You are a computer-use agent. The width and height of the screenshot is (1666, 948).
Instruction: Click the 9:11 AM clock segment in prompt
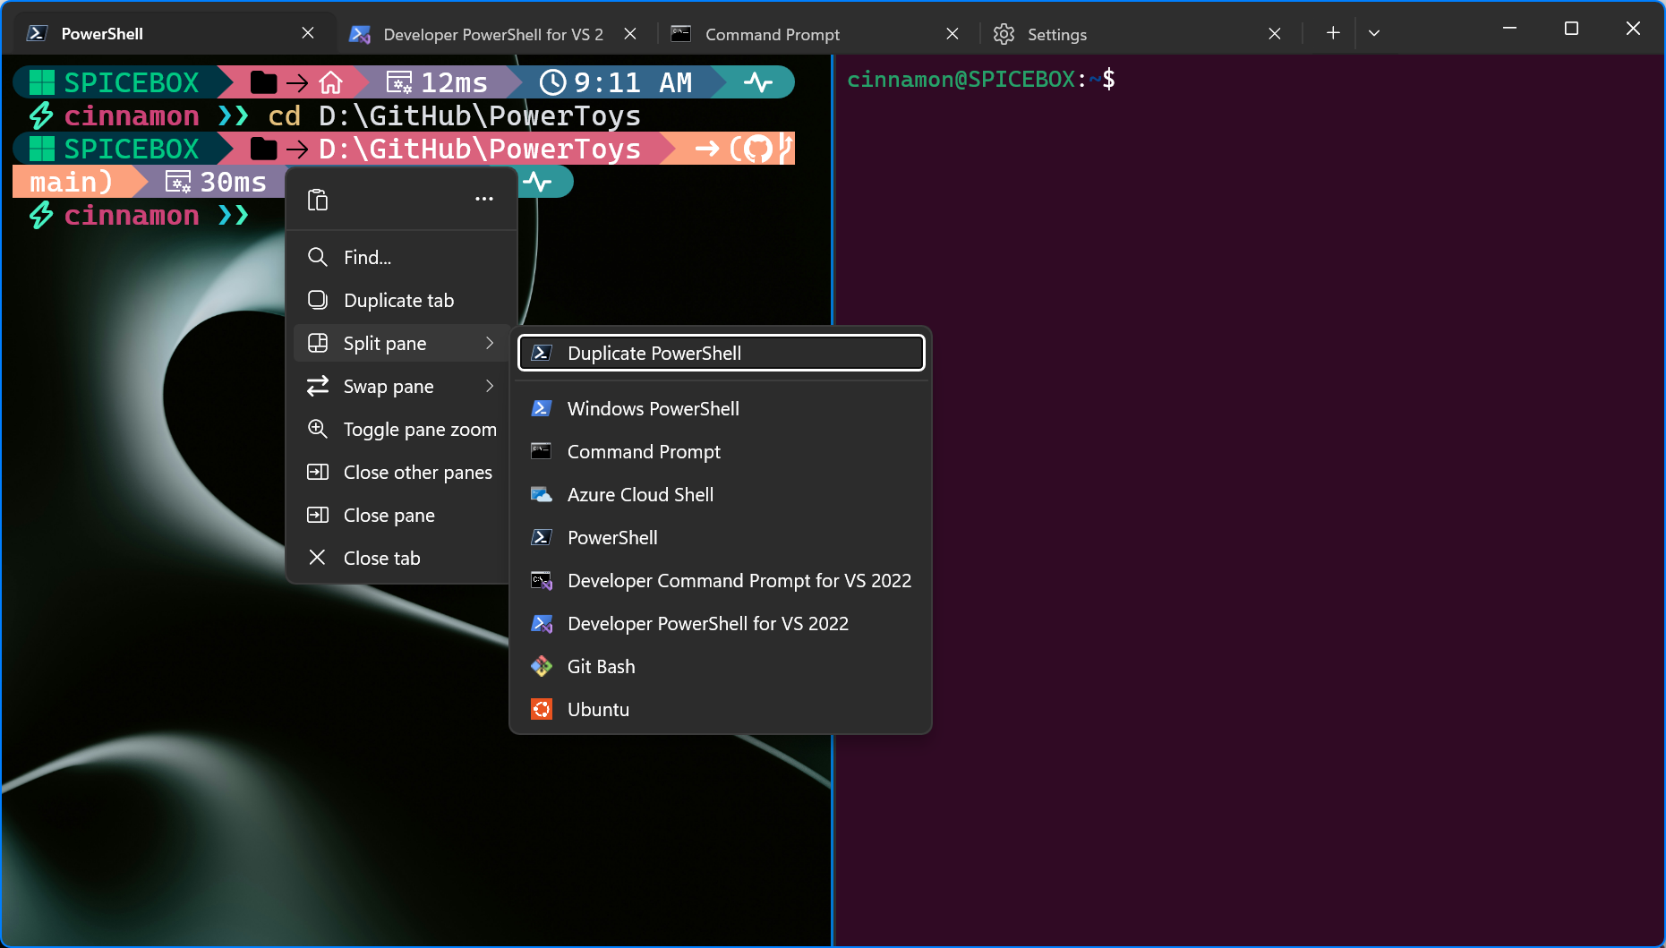click(616, 82)
